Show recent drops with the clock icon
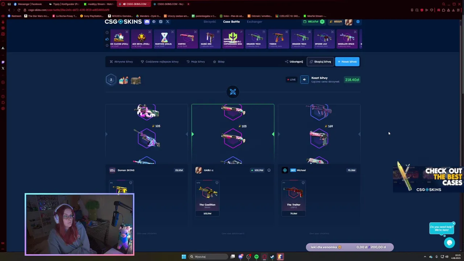 click(x=107, y=33)
